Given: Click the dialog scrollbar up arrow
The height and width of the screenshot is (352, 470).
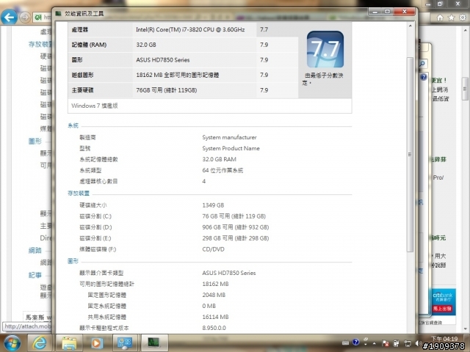Looking at the screenshot, I should click(x=410, y=26).
